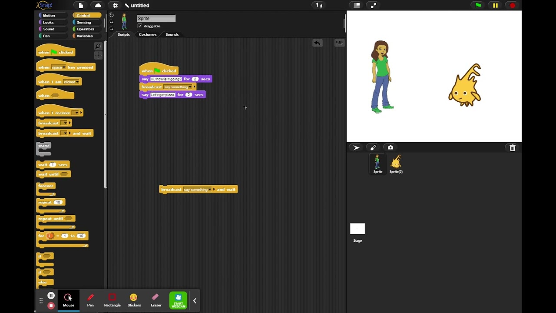Open the project file menu icon

(81, 6)
